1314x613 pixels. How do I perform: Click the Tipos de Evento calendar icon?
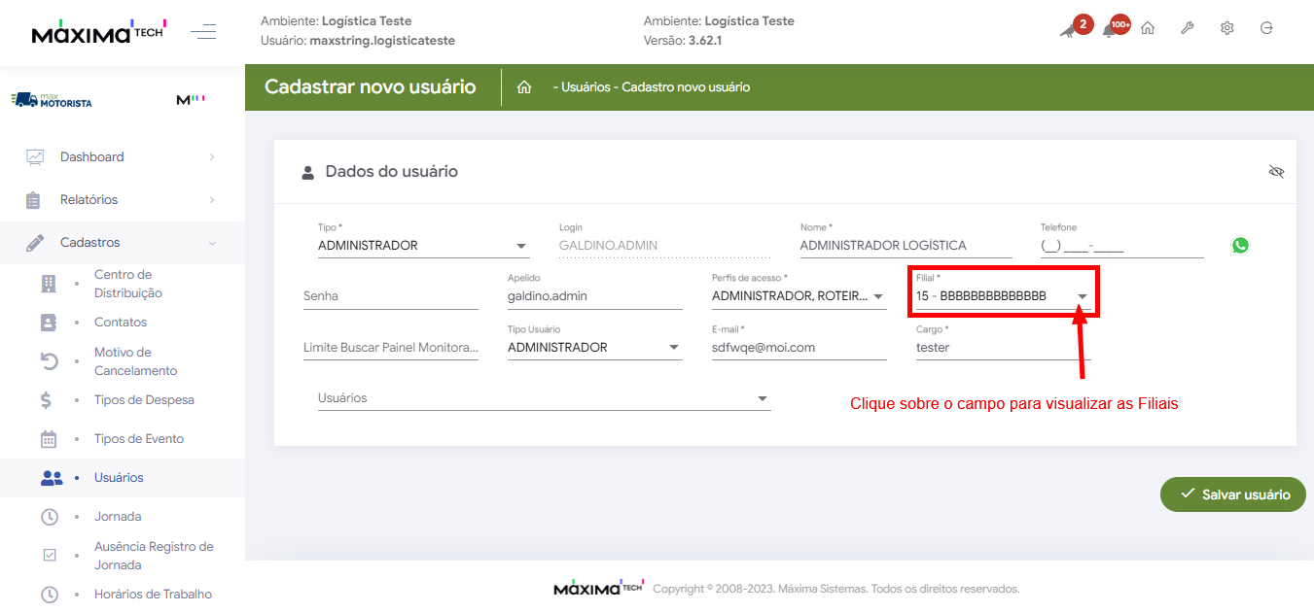[x=49, y=439]
